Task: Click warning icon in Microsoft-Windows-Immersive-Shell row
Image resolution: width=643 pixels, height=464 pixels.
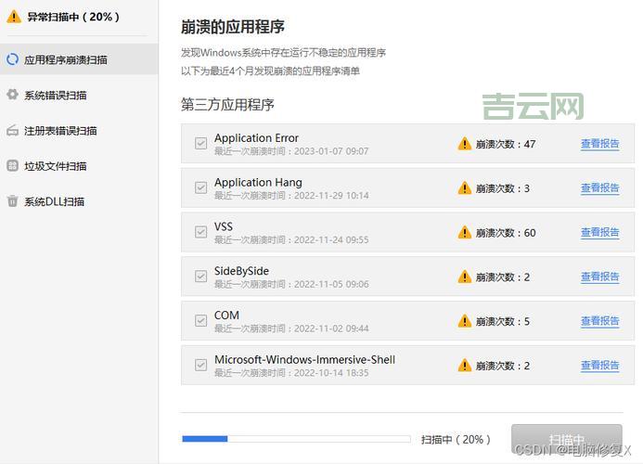Action: tap(464, 365)
